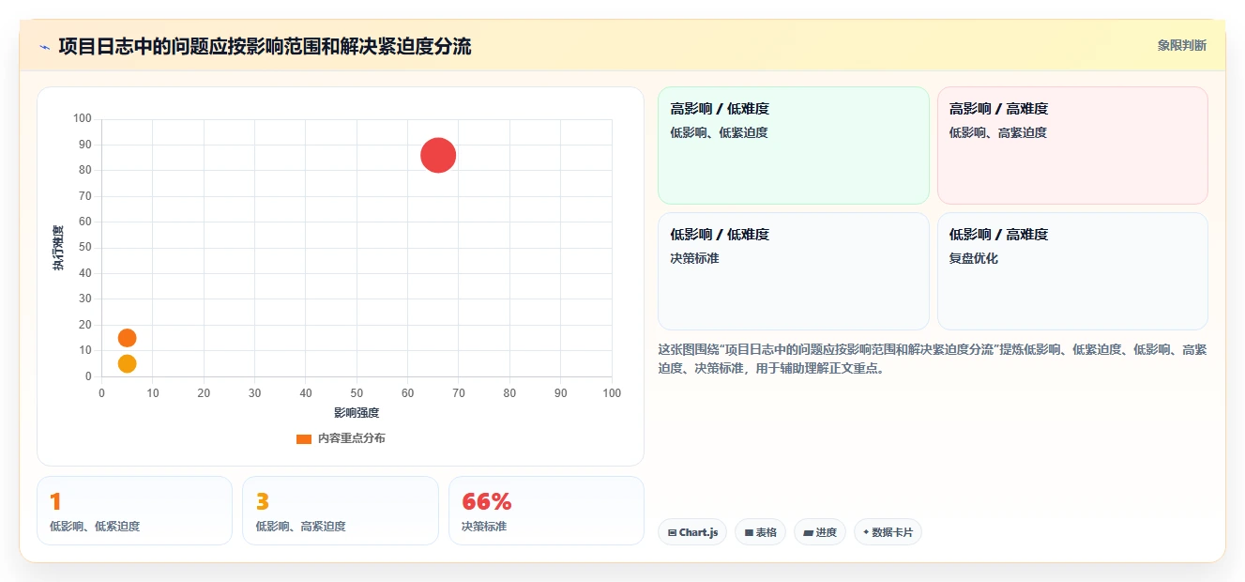This screenshot has height=582, width=1245.
Task: Click the dark orange bubble near value 15
Action: coord(127,338)
